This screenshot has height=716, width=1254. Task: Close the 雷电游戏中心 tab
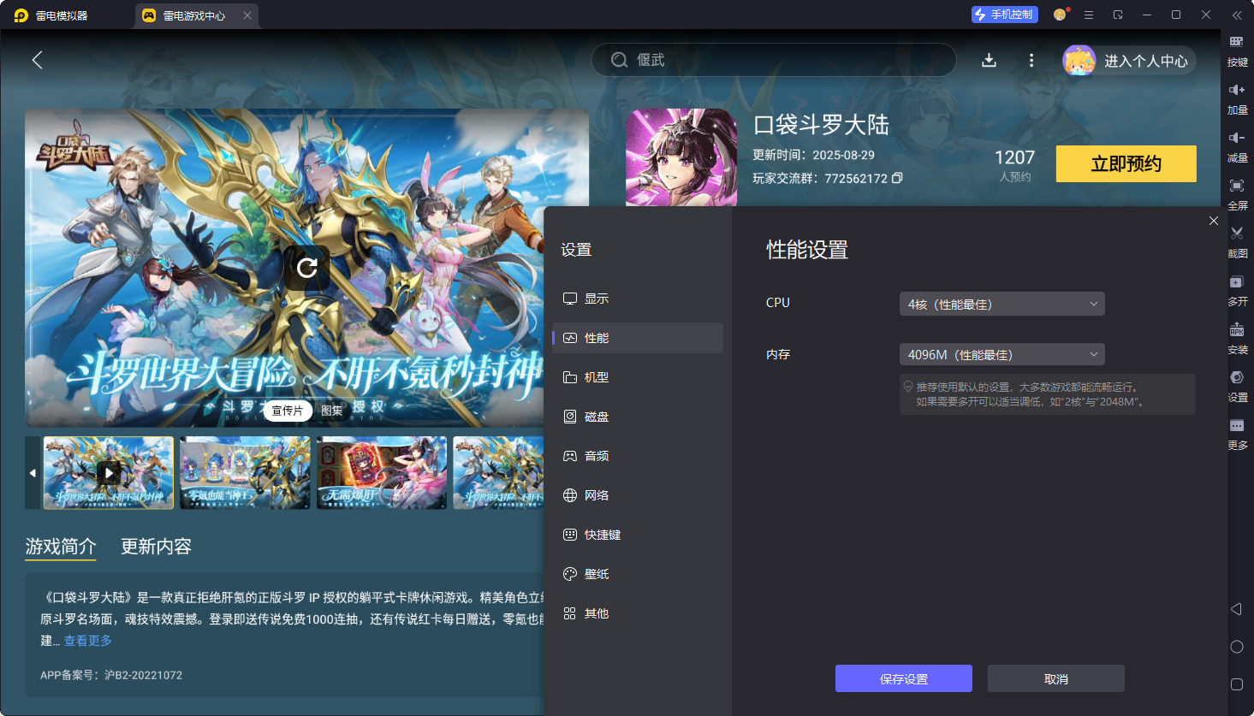pos(247,15)
